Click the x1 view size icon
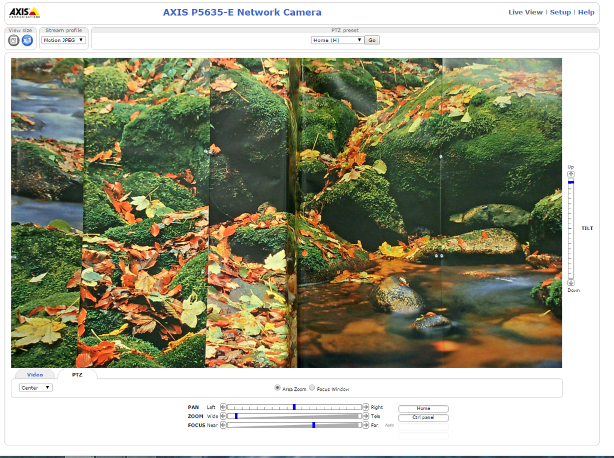Screen dimensions: 614x458 [27, 40]
